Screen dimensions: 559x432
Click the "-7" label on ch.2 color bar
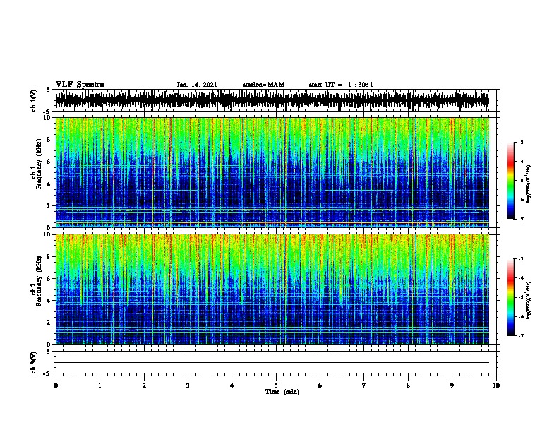[x=520, y=336]
